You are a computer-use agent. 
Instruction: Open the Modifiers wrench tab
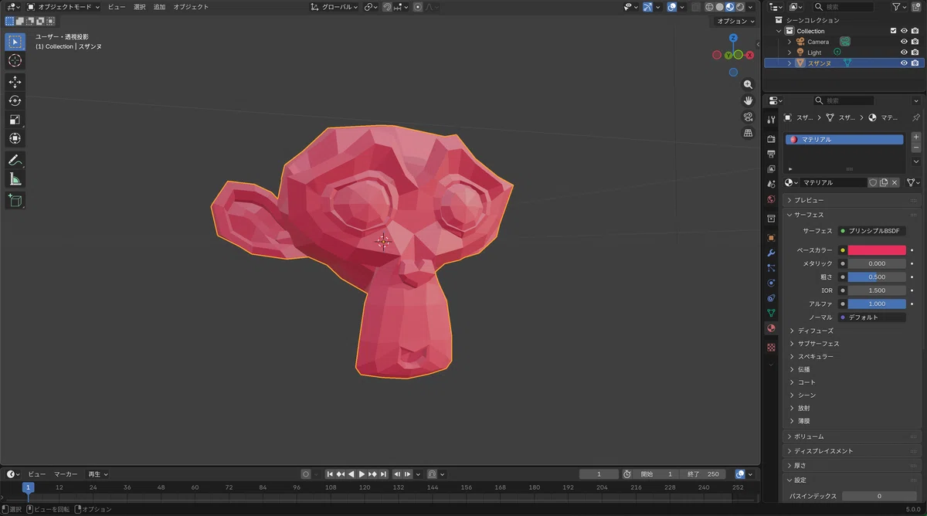(x=771, y=253)
